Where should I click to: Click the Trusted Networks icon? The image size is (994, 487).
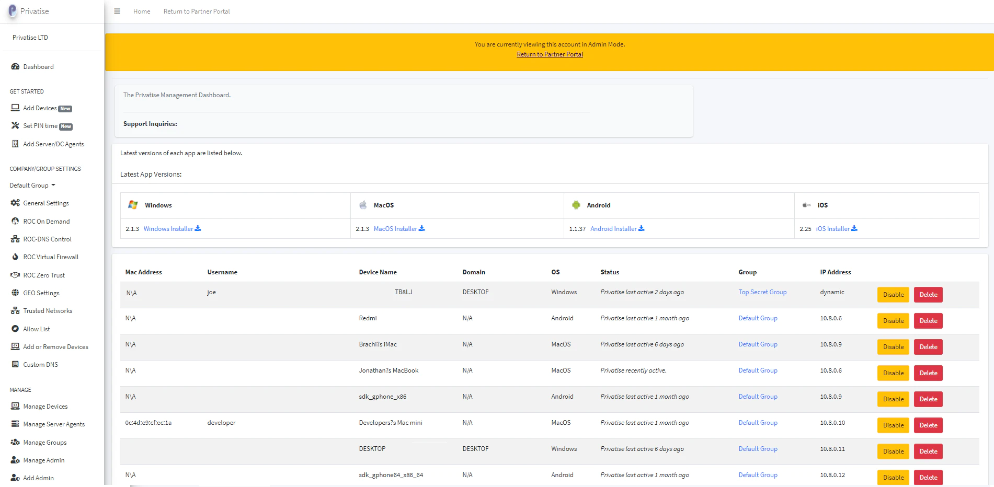click(15, 311)
